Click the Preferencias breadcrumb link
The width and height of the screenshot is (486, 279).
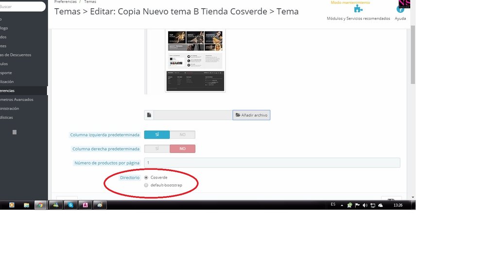click(66, 2)
